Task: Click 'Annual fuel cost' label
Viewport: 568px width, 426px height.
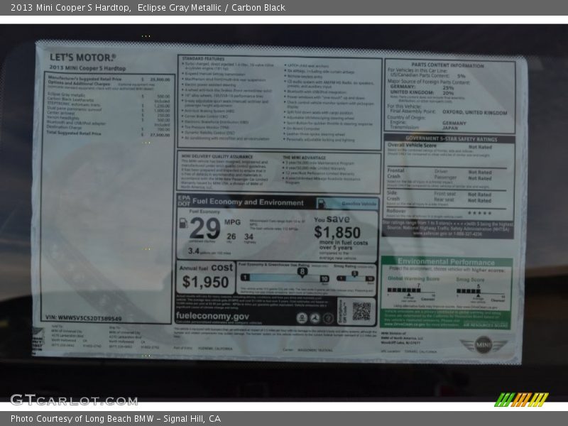Action: coord(206,268)
